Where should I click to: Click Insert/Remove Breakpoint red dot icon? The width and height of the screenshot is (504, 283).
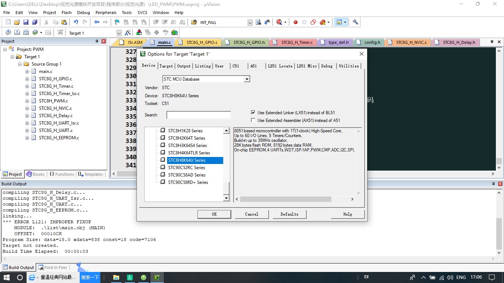point(296,22)
